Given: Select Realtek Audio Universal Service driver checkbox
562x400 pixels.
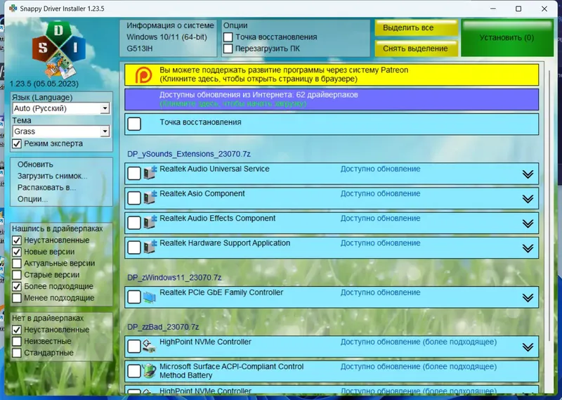Looking at the screenshot, I should [x=134, y=173].
